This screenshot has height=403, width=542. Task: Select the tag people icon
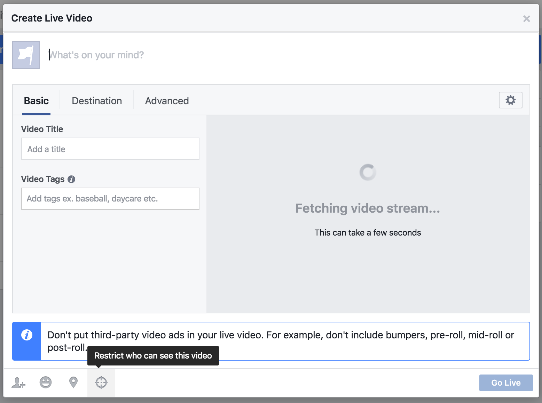(18, 383)
